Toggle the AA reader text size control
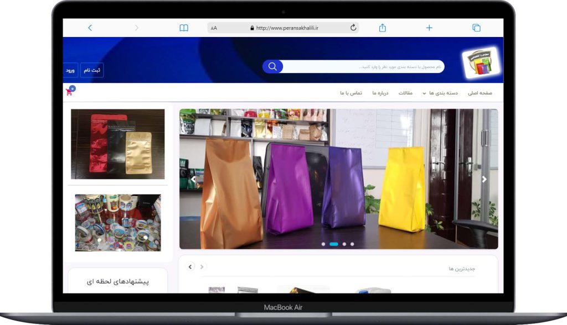Viewport: 567px width, 325px height. point(214,28)
